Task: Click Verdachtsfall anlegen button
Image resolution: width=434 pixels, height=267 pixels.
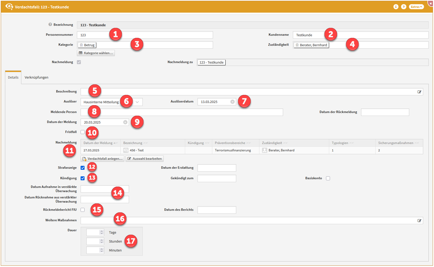Action: point(102,159)
